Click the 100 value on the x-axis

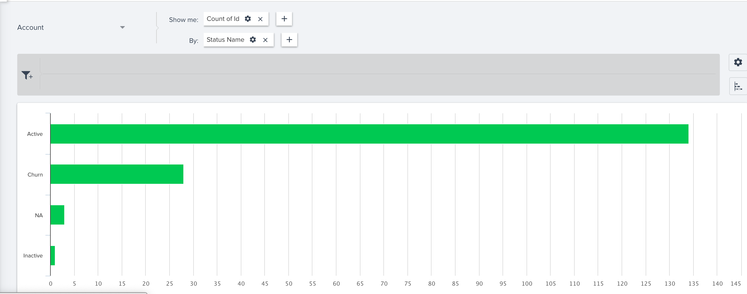[x=527, y=284]
